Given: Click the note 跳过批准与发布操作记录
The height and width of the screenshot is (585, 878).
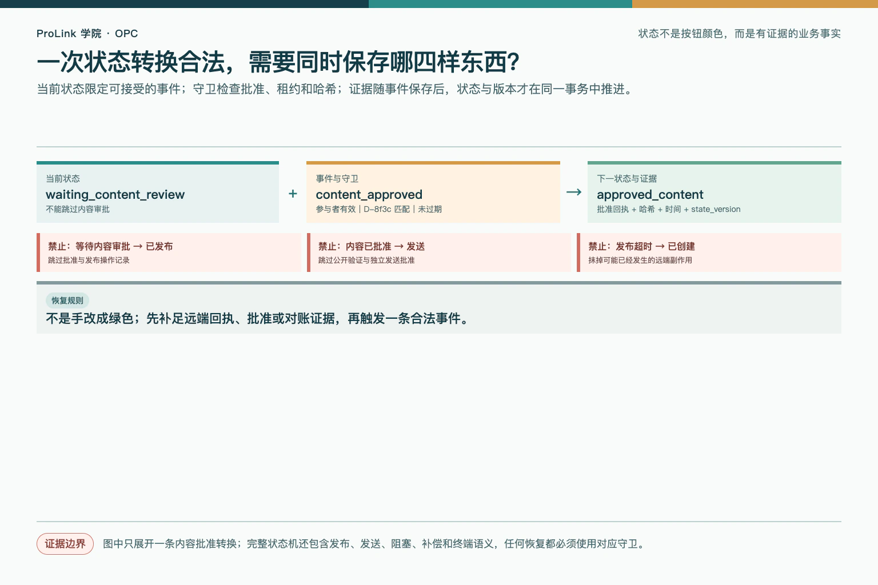Looking at the screenshot, I should [89, 260].
